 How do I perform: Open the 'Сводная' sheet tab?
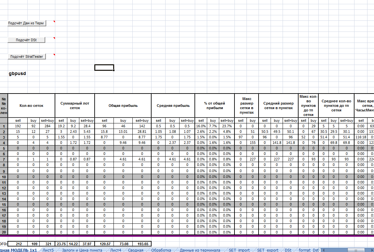point(136,250)
